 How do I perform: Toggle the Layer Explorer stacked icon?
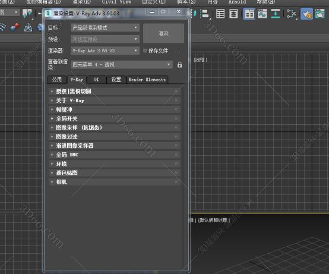[233, 14]
